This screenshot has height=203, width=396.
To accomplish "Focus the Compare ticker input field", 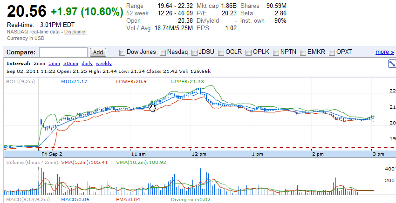I will tap(63, 52).
